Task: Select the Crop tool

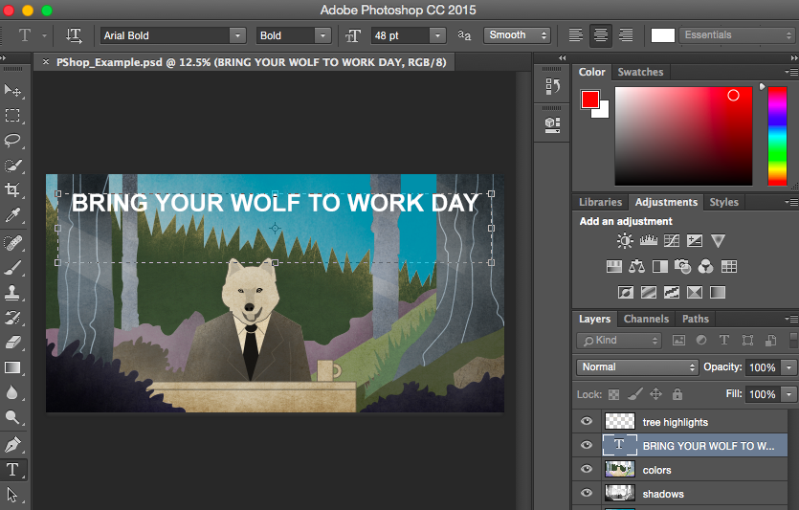Action: [13, 190]
